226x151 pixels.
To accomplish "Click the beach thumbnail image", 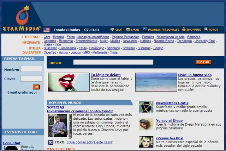I will (156, 82).
